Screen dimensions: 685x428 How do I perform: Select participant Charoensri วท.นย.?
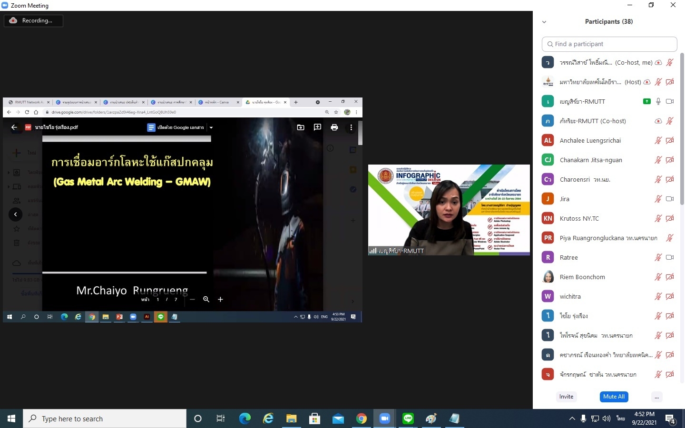(609, 179)
